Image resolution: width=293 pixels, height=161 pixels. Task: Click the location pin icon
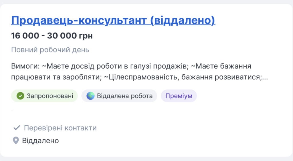[x=16, y=140]
